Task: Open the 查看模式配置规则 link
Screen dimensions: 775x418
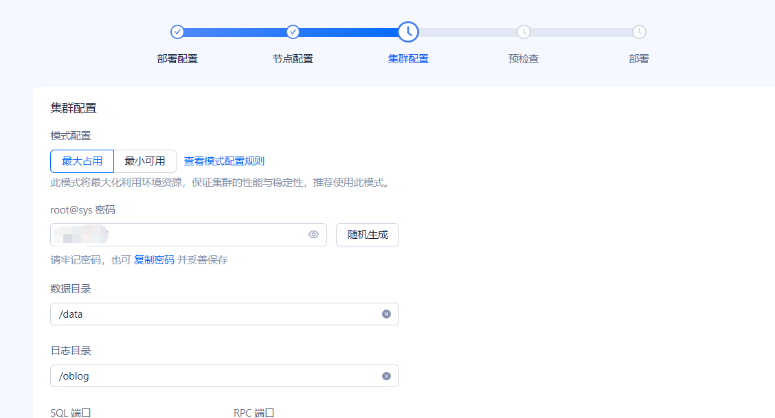Action: coord(224,161)
